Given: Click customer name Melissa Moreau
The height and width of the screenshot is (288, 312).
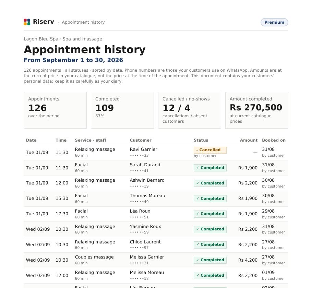Looking at the screenshot, I should [147, 273].
